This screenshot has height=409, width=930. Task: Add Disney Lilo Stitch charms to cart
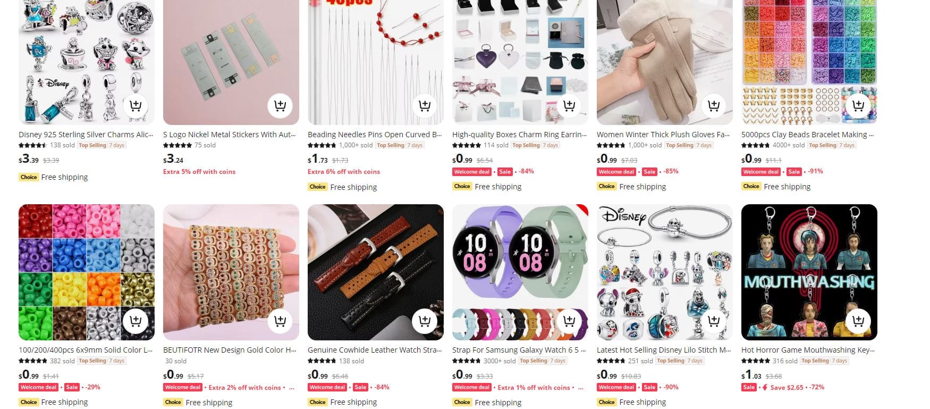click(x=714, y=321)
